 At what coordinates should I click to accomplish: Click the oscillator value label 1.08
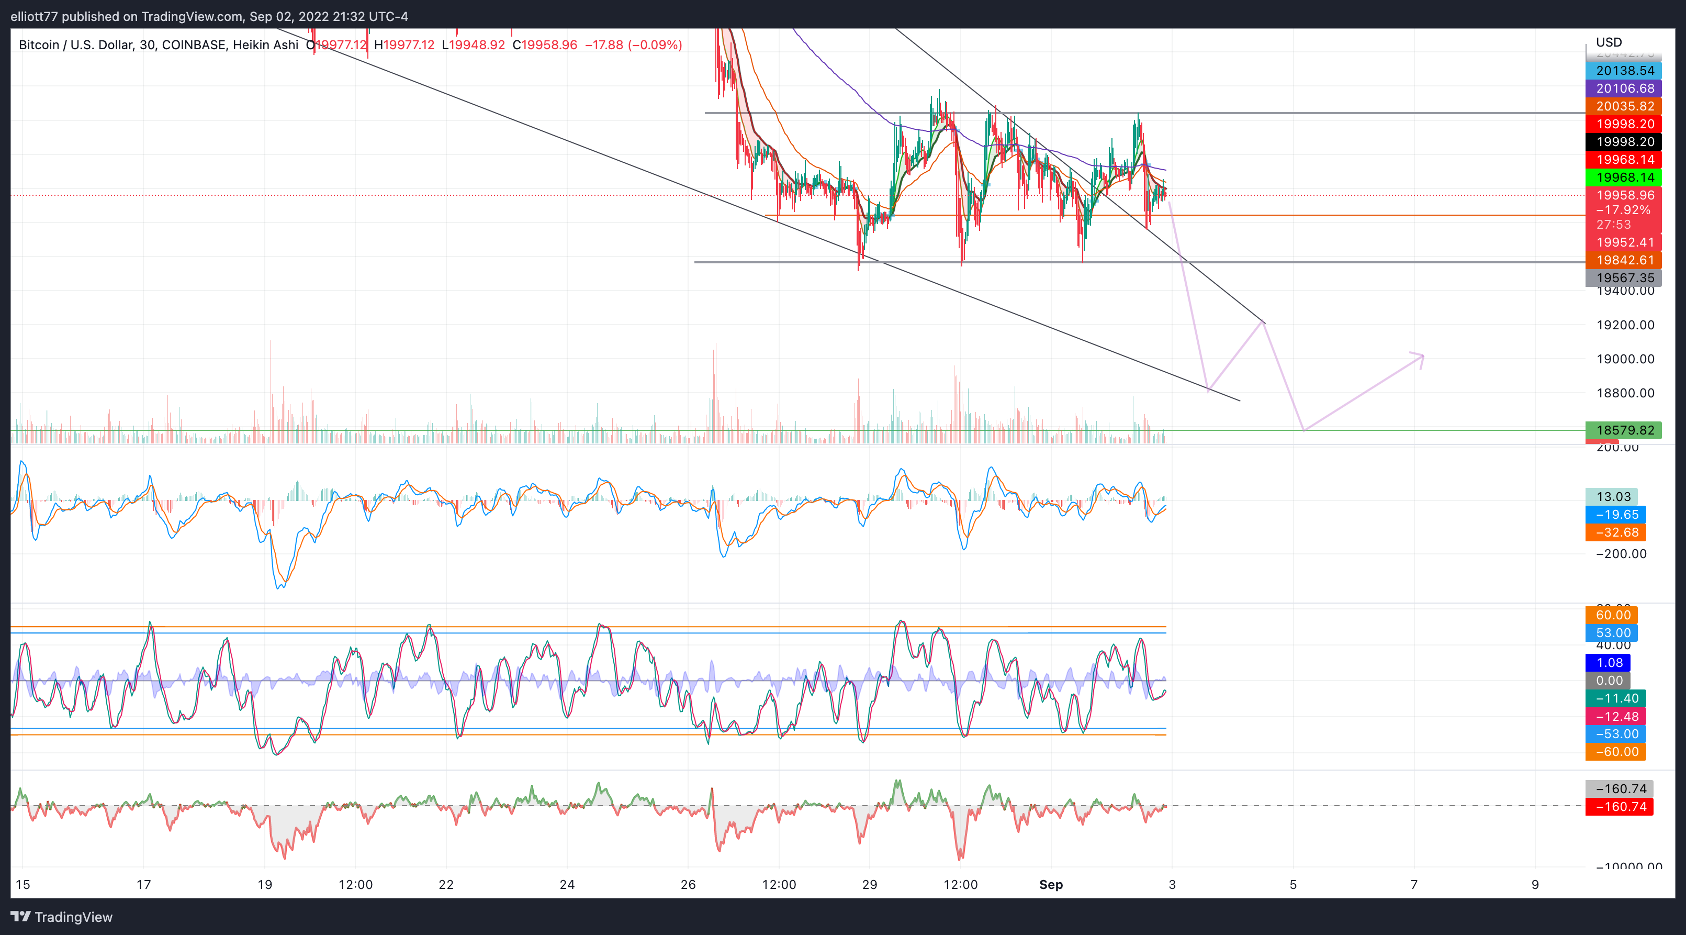click(x=1608, y=663)
